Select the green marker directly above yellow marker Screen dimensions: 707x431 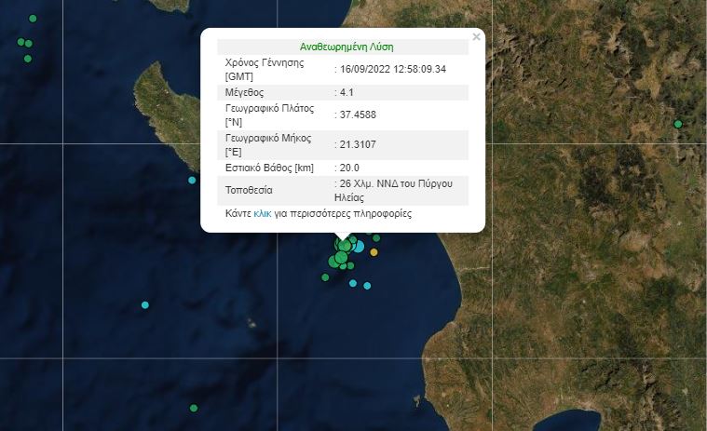pyautogui.click(x=376, y=238)
